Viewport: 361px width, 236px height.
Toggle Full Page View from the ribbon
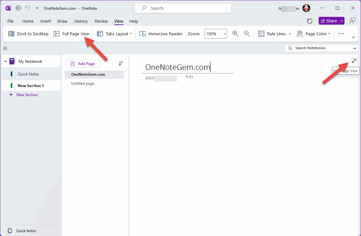click(x=71, y=34)
